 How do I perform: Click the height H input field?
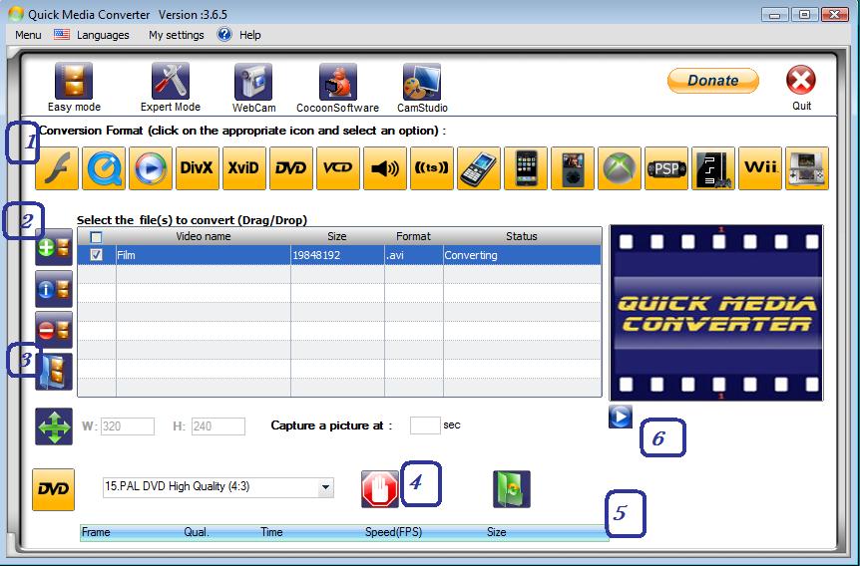(x=218, y=426)
